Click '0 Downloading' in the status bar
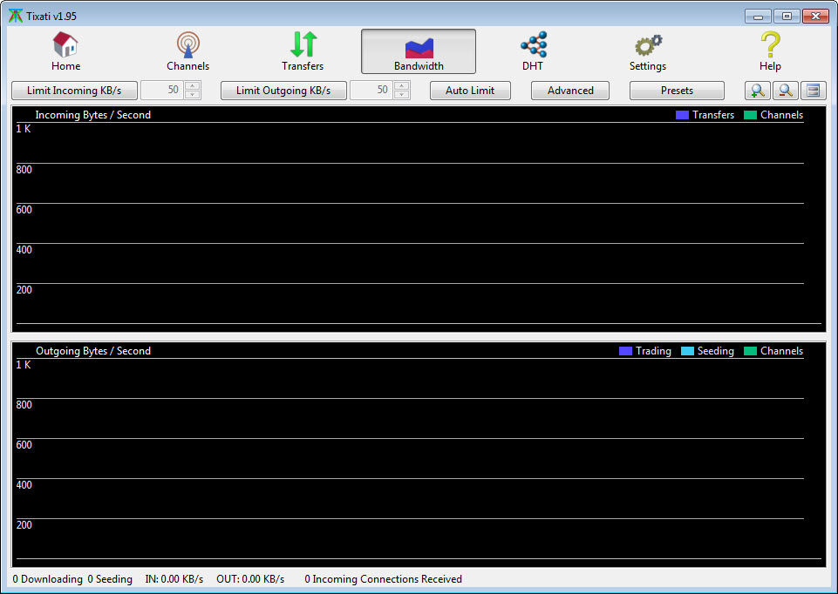 (48, 579)
